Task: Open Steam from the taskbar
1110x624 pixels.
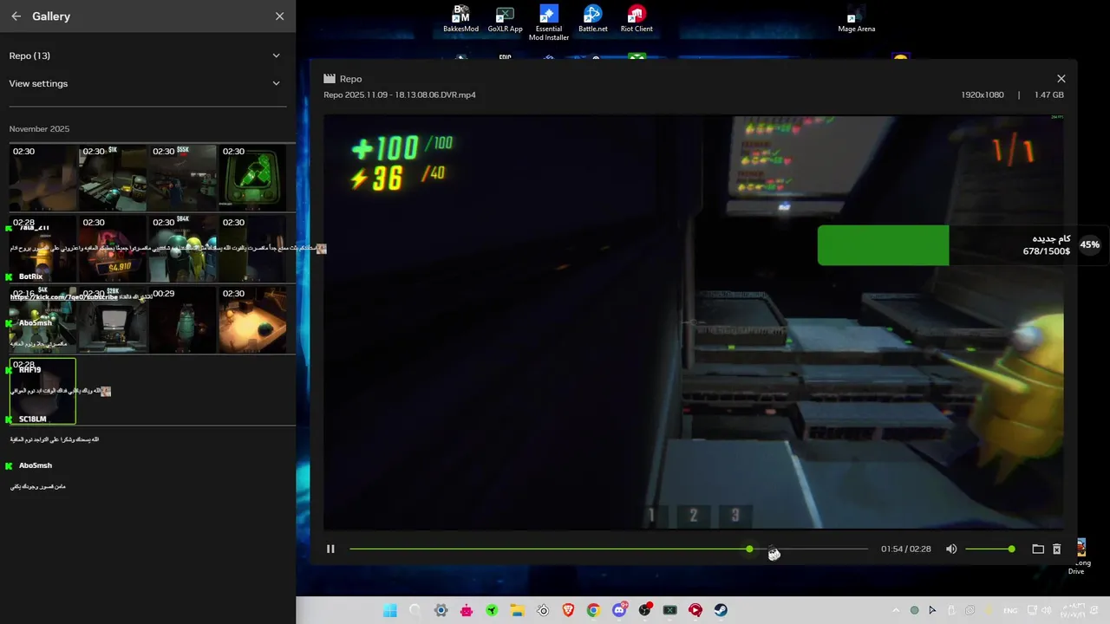Action: (721, 610)
